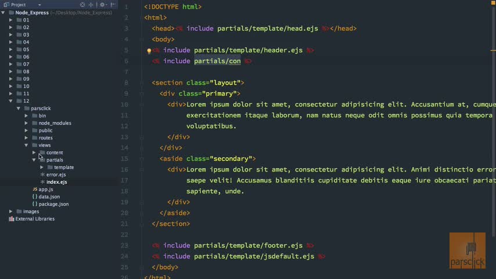Viewport: 496px width, 279px height.
Task: Click the folder icon beside routes
Action: tap(34, 138)
